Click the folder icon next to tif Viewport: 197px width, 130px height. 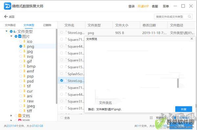pos(24,86)
